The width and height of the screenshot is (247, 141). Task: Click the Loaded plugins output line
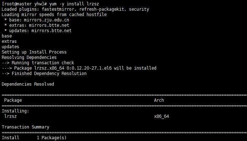pyautogui.click(x=75, y=9)
